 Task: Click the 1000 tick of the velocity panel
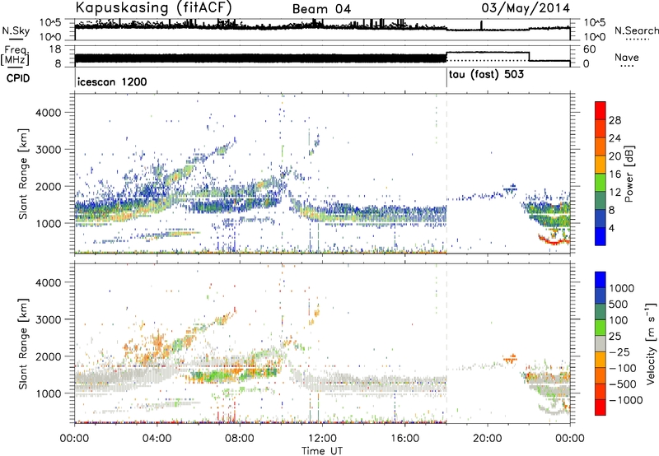(x=49, y=393)
